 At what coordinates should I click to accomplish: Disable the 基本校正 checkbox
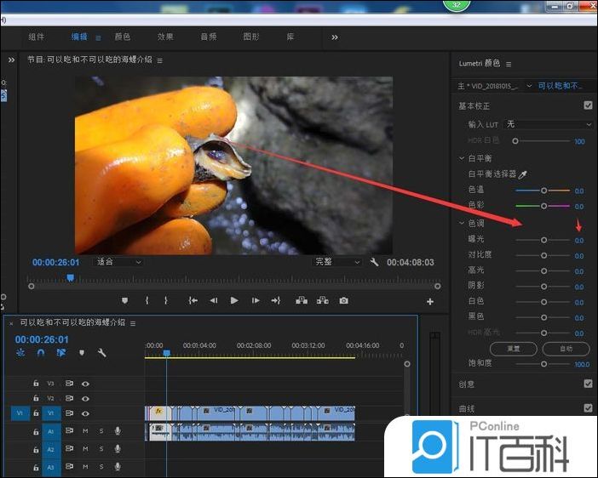tap(588, 106)
